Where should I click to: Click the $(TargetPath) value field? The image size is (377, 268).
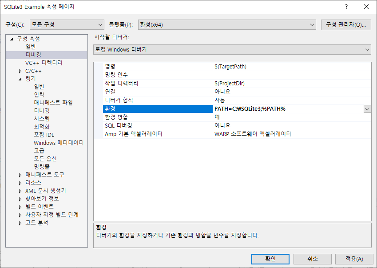[x=292, y=66]
